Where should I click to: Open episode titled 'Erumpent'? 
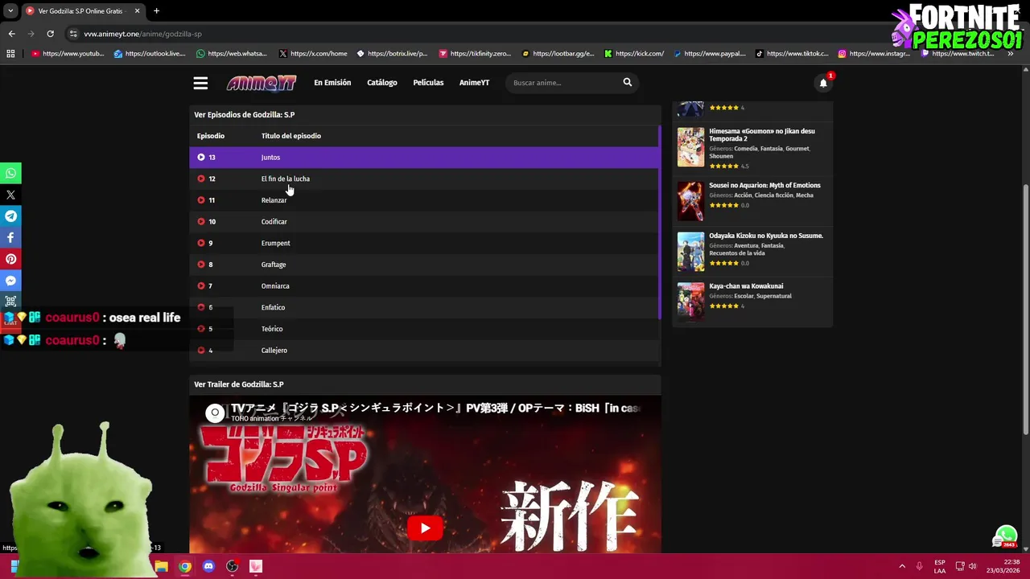click(x=275, y=243)
